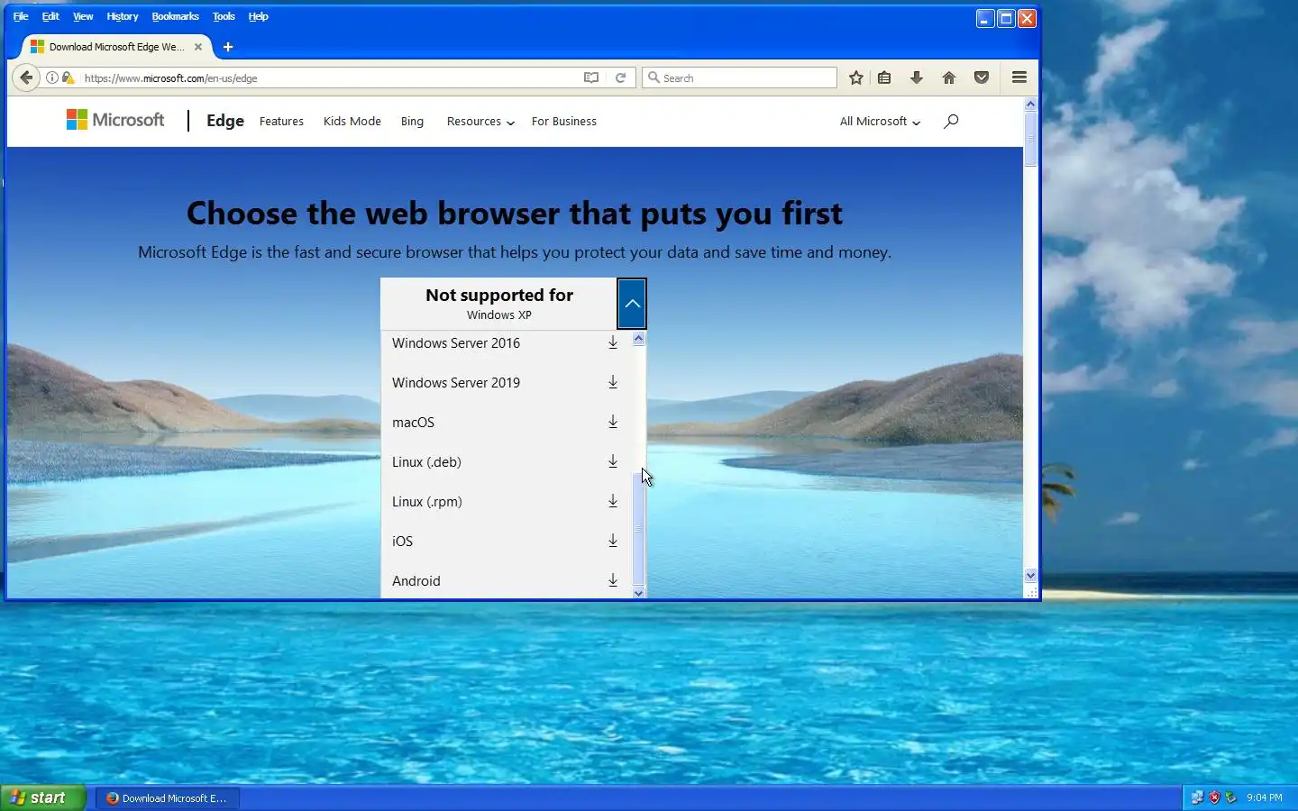Focus the URL address field
This screenshot has height=811, width=1298.
tap(329, 78)
